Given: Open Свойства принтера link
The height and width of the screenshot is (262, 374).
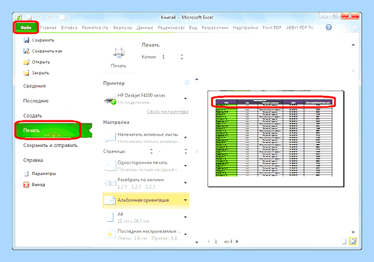Looking at the screenshot, I should 168,111.
